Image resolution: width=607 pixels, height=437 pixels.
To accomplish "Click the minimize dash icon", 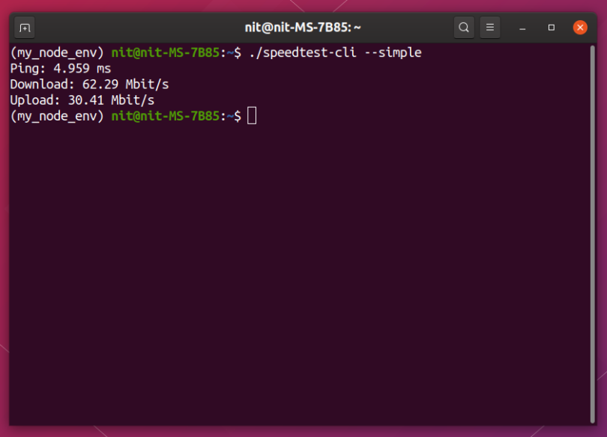I will (x=522, y=27).
